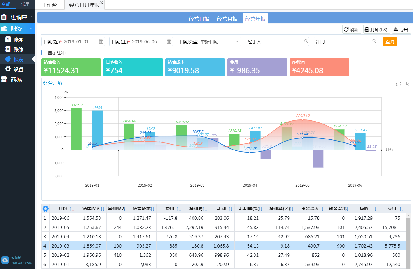Viewport: 413px width, 269px height.
Task: Click the green 销售收入 summary card
Action: (x=71, y=67)
